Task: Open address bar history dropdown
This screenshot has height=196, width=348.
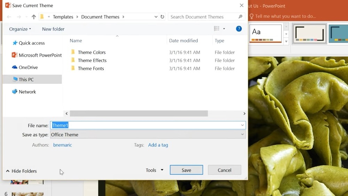Action: click(x=156, y=17)
